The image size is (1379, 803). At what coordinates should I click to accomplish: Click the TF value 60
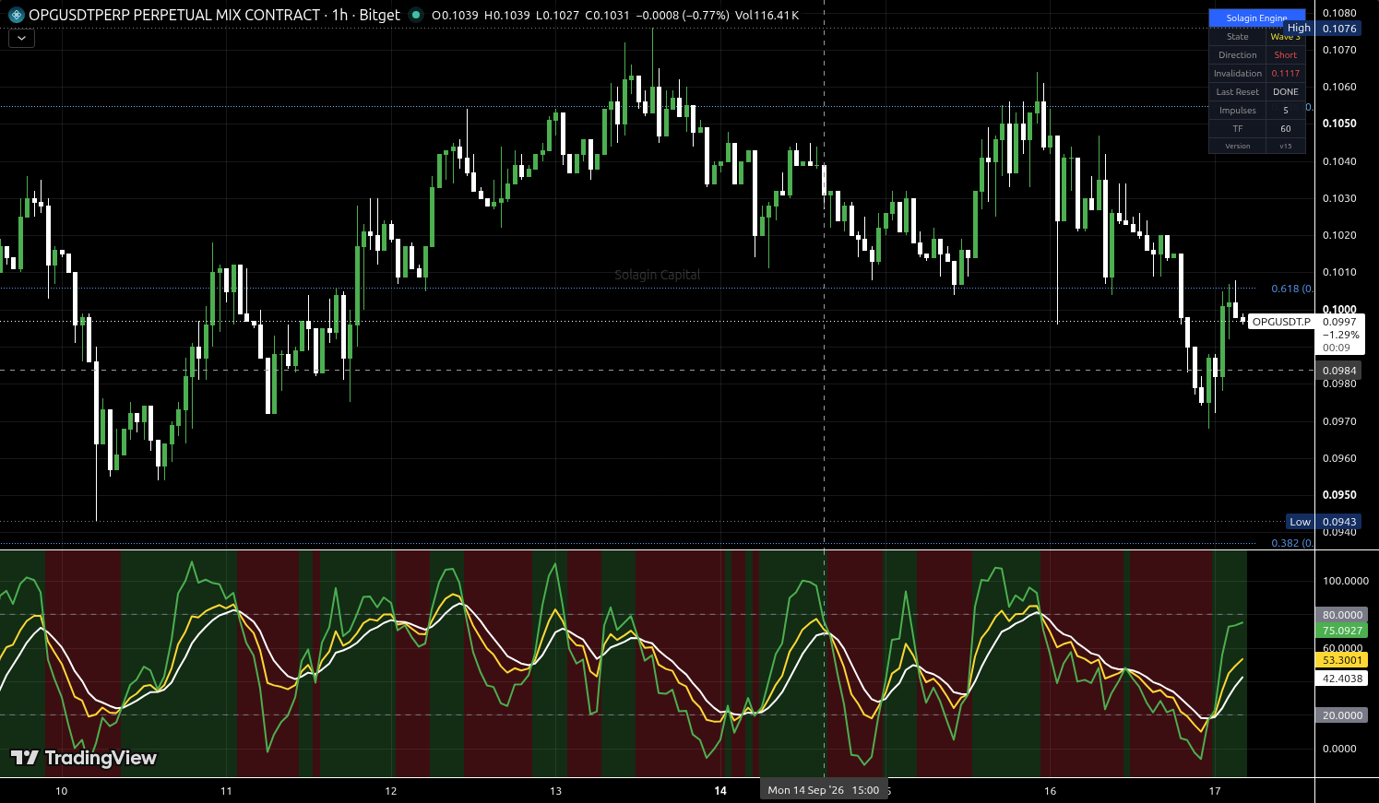(x=1286, y=129)
